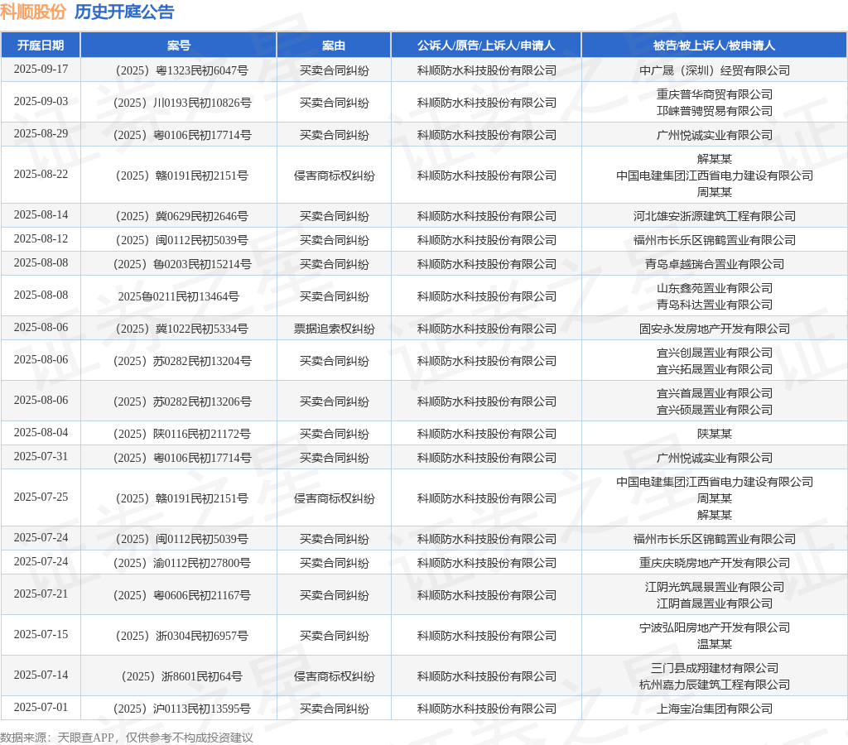Click the date 2025-07-01

click(x=41, y=707)
